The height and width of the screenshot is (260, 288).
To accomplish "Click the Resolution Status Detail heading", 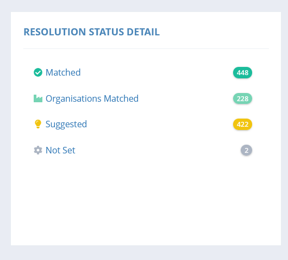I will (92, 32).
